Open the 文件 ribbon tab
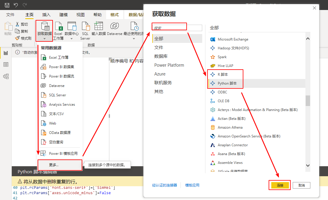Screen dimensions: 328x200 click(10, 15)
